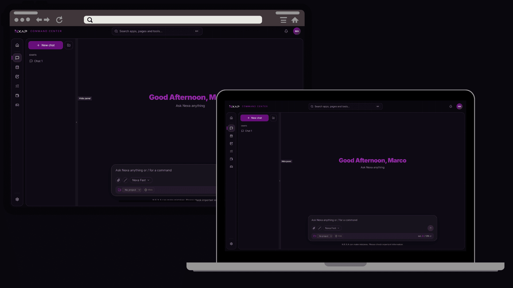This screenshot has width=513, height=288.
Task: Open Tasks checklist icon in laptop sidebar
Action: click(231, 151)
